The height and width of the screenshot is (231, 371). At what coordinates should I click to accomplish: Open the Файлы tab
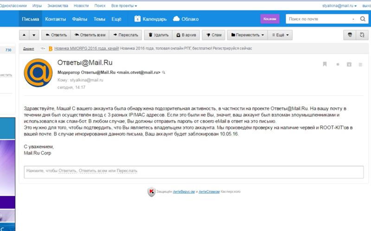(x=79, y=19)
